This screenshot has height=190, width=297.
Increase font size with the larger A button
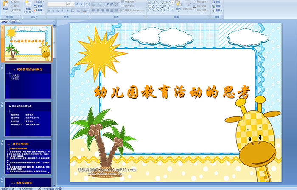78,4
